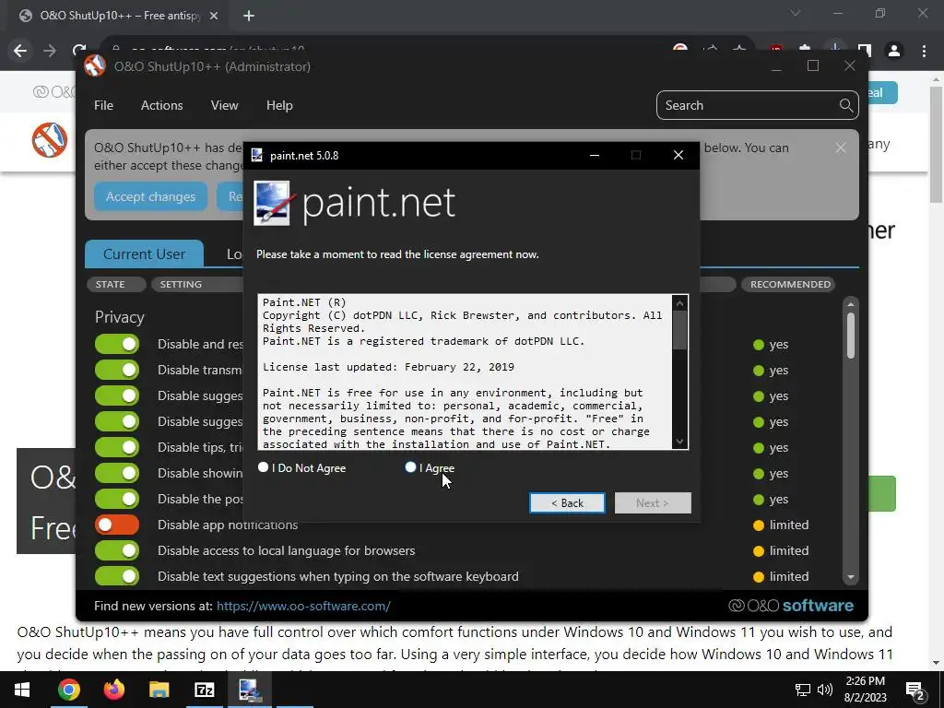Click the paint.net title bar icon

(x=257, y=155)
